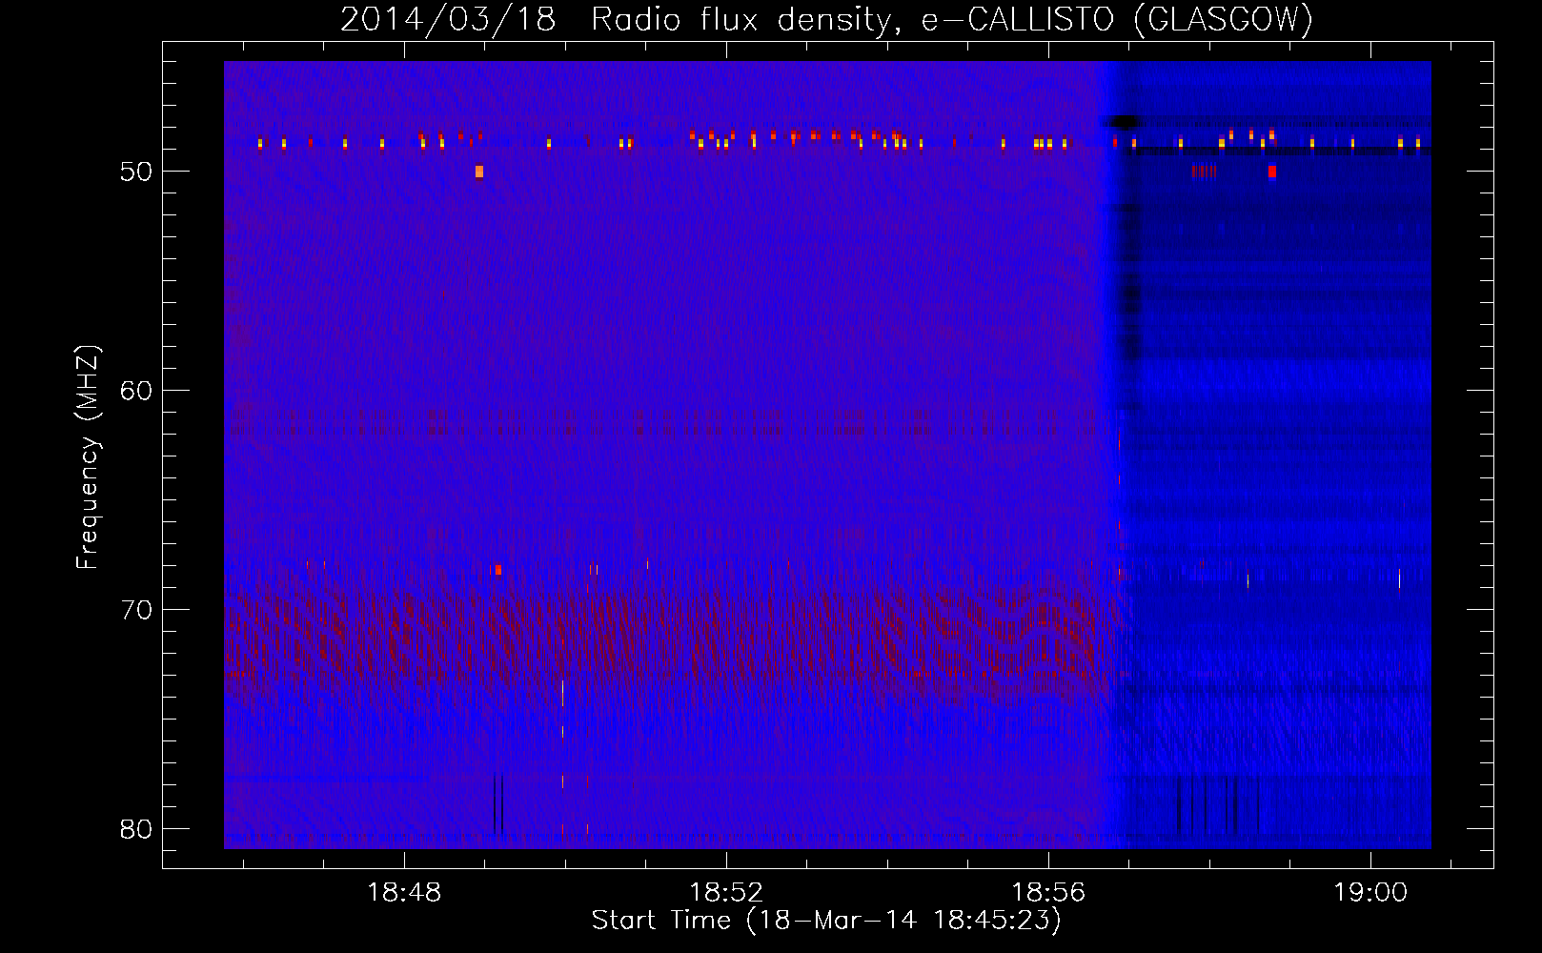
Task: Click the 18:48 time tick label
Action: tap(404, 893)
